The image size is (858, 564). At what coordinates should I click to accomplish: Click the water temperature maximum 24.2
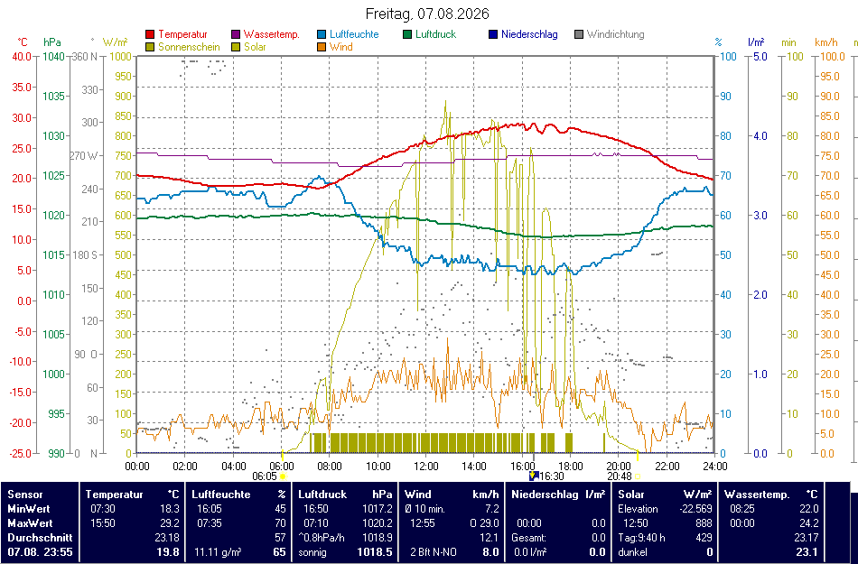click(808, 523)
